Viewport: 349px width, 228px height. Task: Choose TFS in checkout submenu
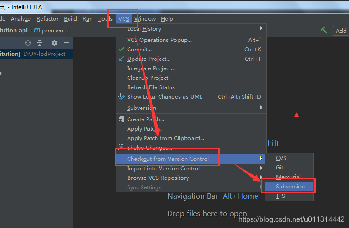289,196
